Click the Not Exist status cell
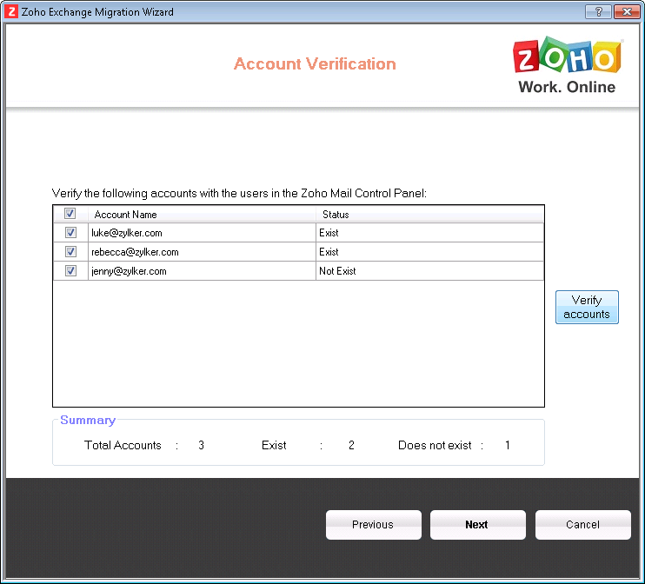This screenshot has width=645, height=584. click(x=337, y=271)
